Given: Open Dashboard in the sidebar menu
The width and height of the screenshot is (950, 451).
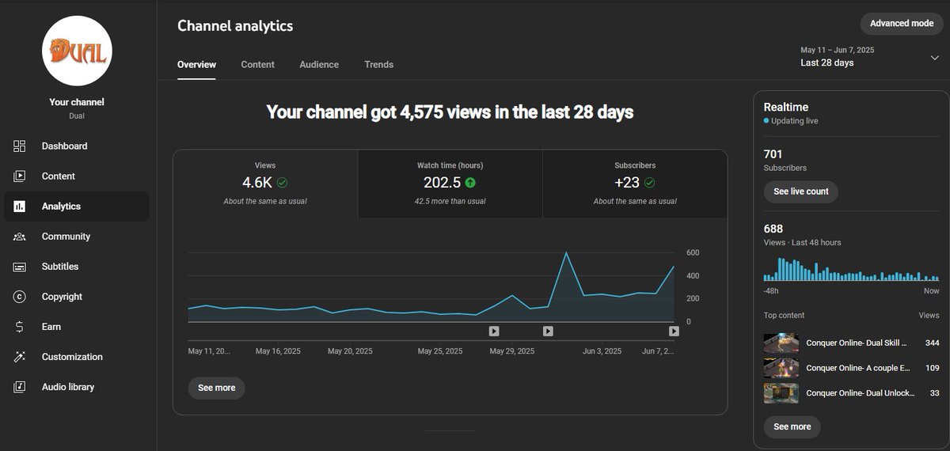Looking at the screenshot, I should 76,146.
